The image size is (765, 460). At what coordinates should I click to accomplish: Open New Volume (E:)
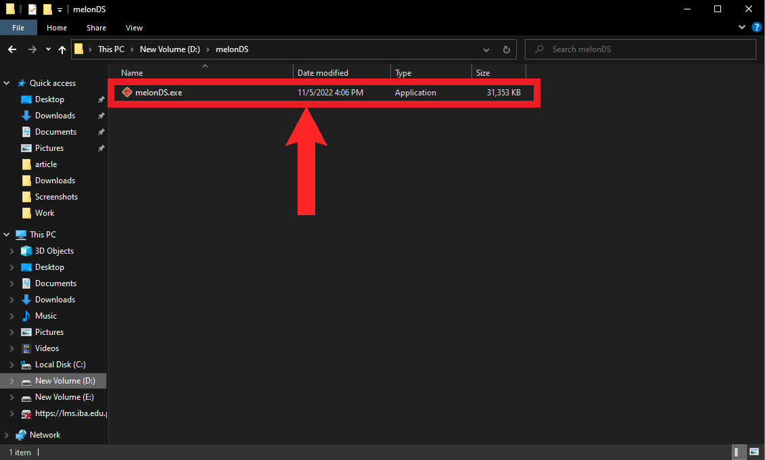[x=64, y=397]
